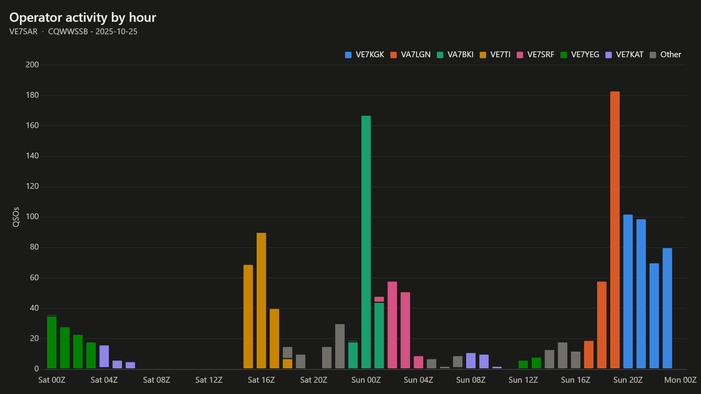Screen dimensions: 701x394
Task: Click the first green bar at Sat 00Z
Action: [x=52, y=342]
